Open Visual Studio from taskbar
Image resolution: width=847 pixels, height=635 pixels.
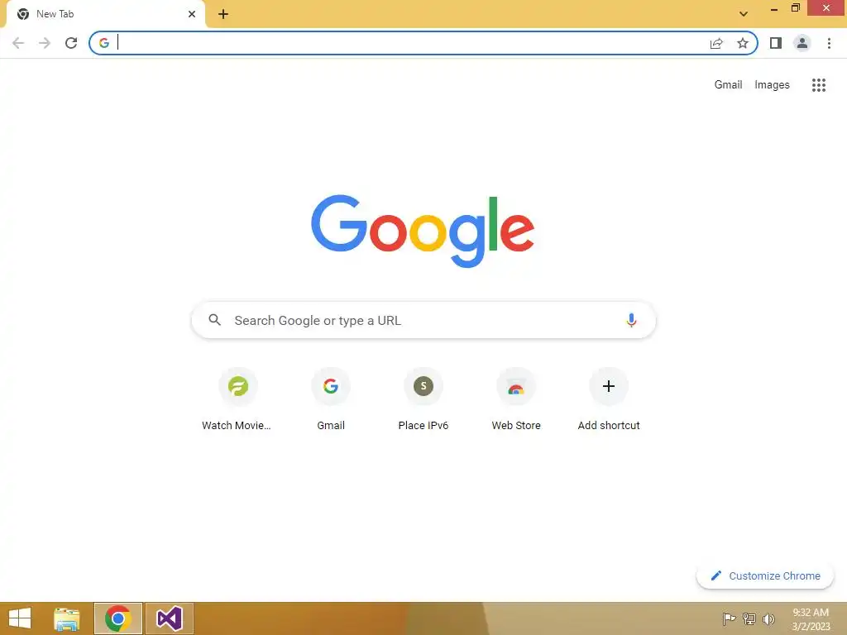pos(169,618)
